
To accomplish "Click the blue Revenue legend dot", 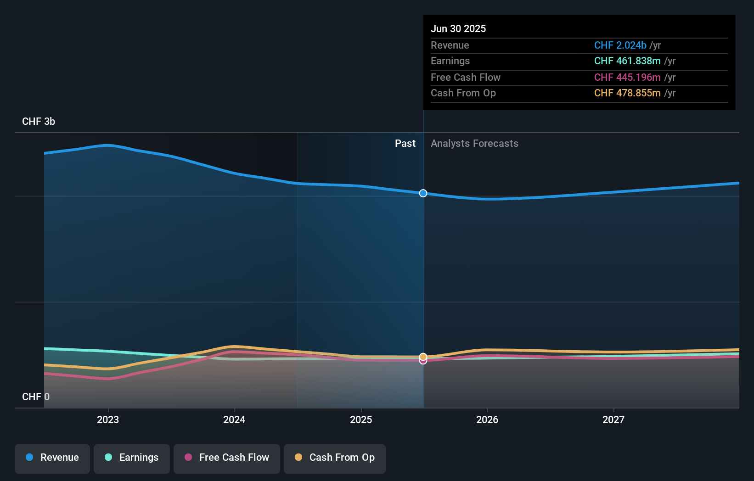I will 29,458.
